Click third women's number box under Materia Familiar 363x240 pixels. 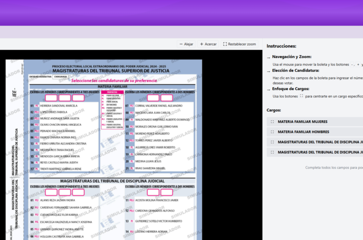(x=78, y=98)
